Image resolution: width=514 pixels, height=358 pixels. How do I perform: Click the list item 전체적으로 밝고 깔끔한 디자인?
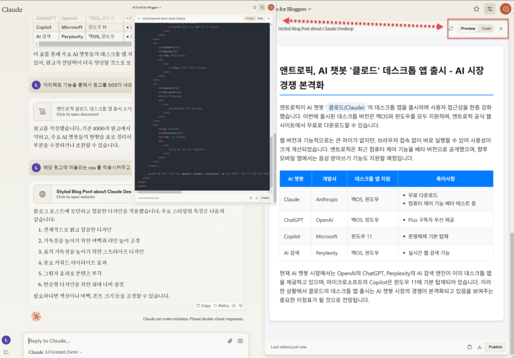(x=78, y=229)
